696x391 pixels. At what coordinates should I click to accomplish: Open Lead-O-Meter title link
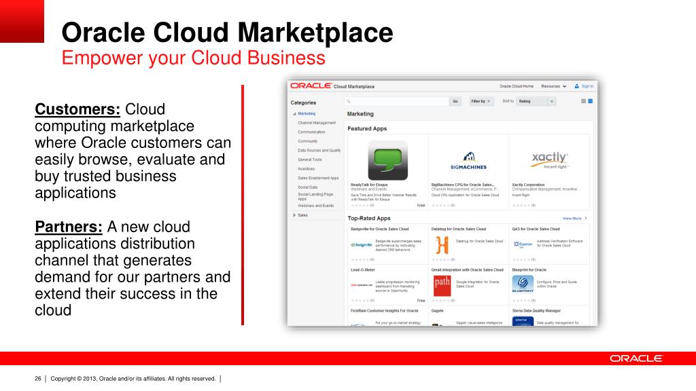(363, 269)
